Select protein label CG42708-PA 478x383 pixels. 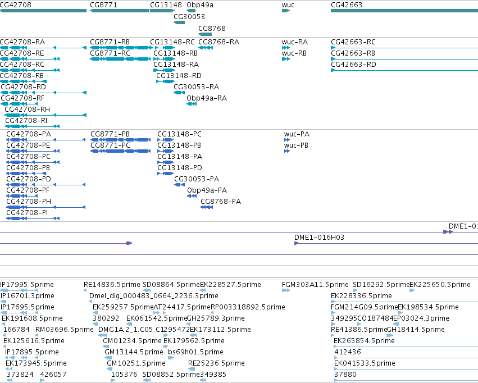coord(29,134)
